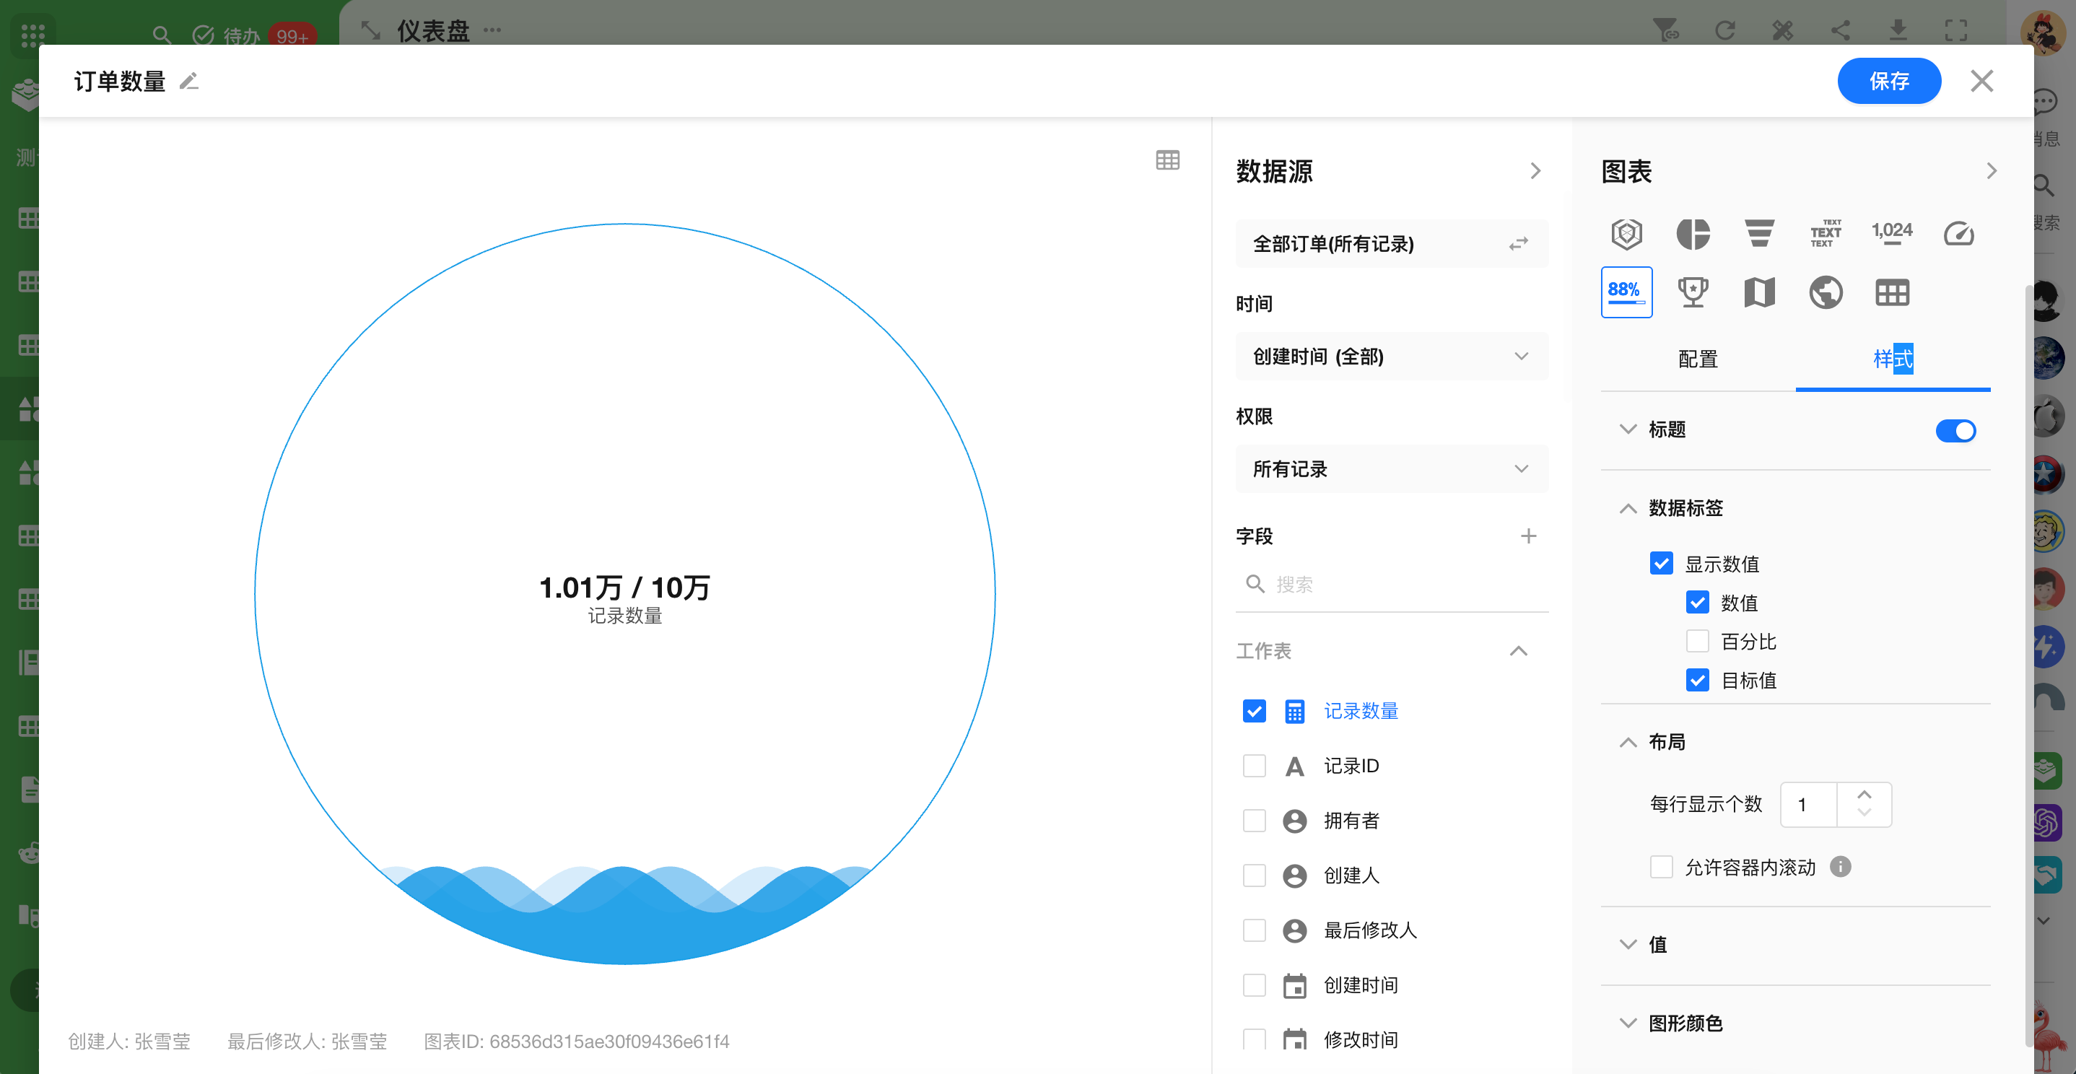Screen dimensions: 2076x1074
Task: Click the info icon beside 允许容器内滚动
Action: (x=1840, y=866)
